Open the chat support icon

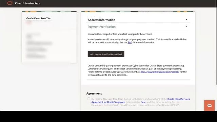[210, 106]
